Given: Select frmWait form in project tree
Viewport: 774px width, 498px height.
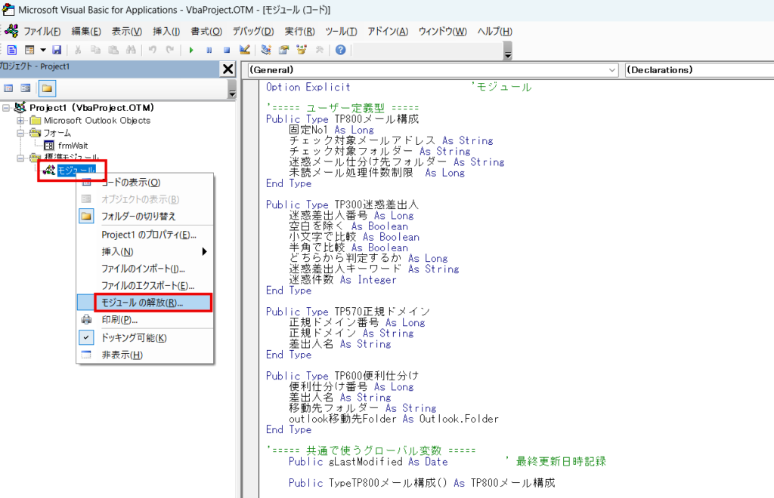Looking at the screenshot, I should 73,145.
